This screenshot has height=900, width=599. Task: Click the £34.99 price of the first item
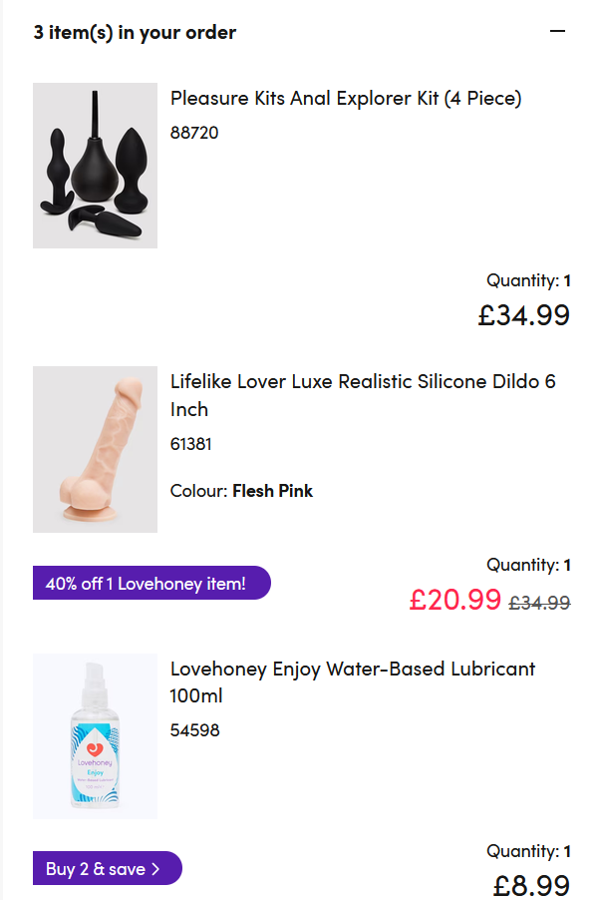pos(524,315)
